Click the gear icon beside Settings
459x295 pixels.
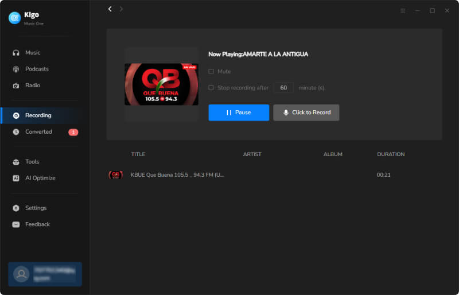(16, 208)
